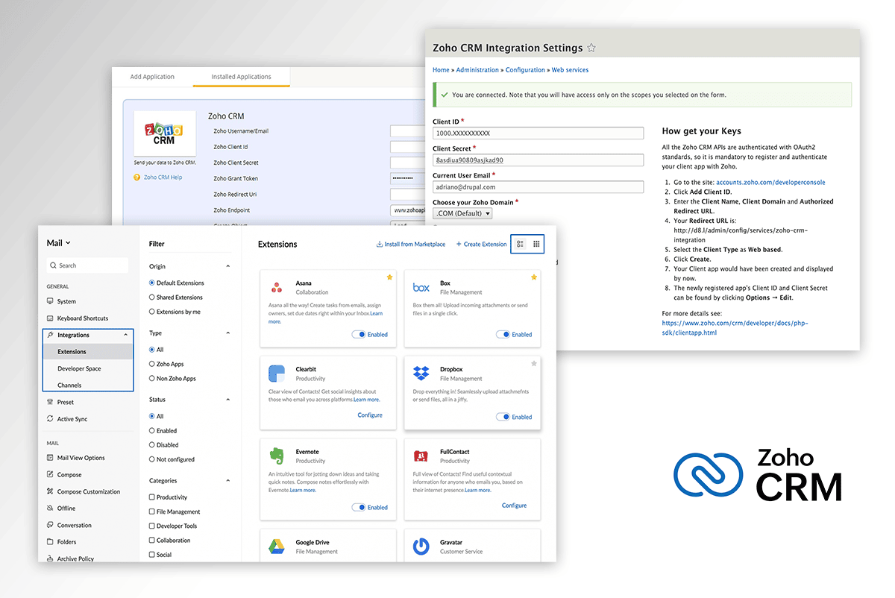This screenshot has width=895, height=598.
Task: Switch extensions to grid view icon
Action: (x=536, y=244)
